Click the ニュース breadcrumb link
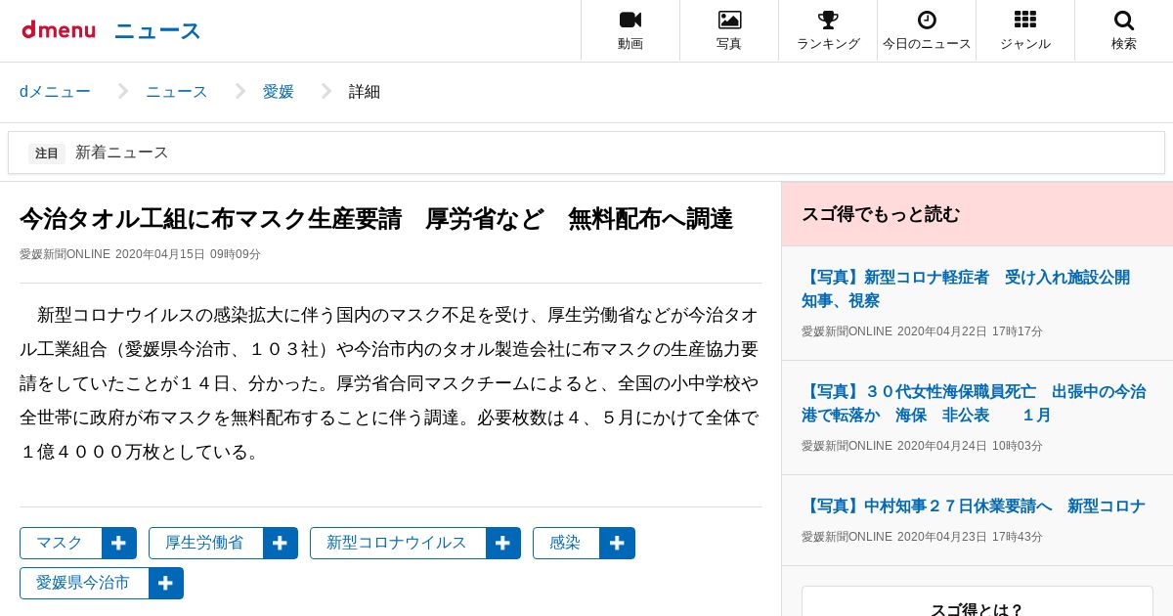Image resolution: width=1173 pixels, height=616 pixels. point(177,92)
